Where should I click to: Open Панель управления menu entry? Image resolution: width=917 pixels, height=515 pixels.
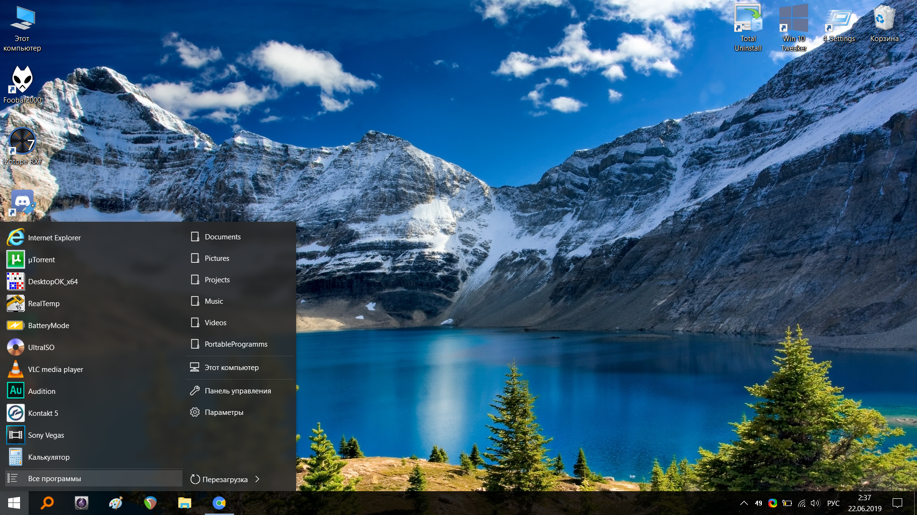click(237, 391)
